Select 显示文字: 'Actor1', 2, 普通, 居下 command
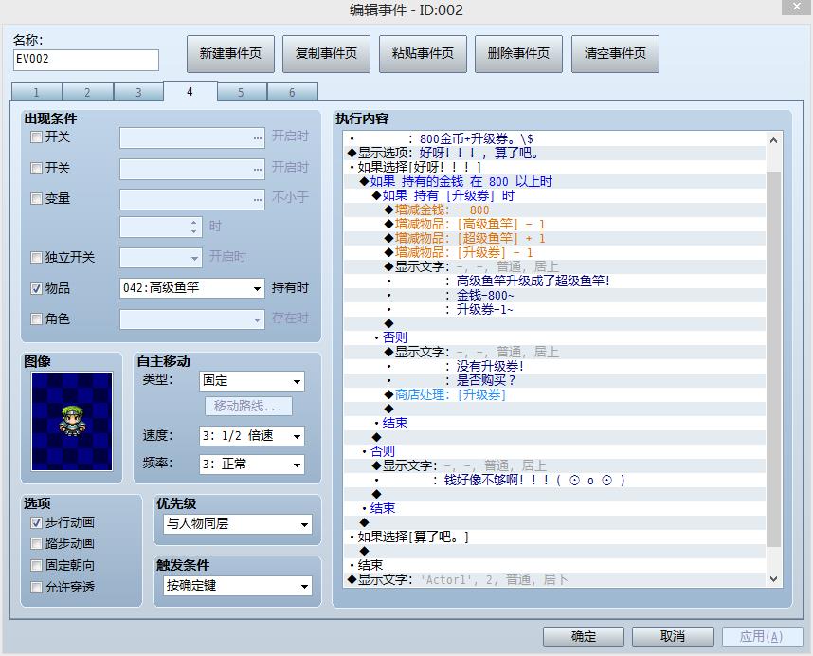Image resolution: width=813 pixels, height=656 pixels. pos(554,579)
